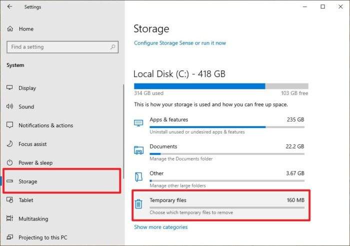This screenshot has width=350, height=246.
Task: Click the Home house icon
Action: tap(10, 29)
